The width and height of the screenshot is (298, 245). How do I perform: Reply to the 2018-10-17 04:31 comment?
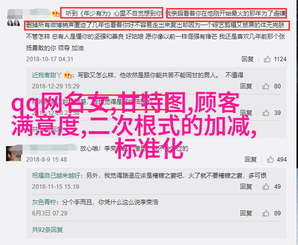pyautogui.click(x=247, y=59)
